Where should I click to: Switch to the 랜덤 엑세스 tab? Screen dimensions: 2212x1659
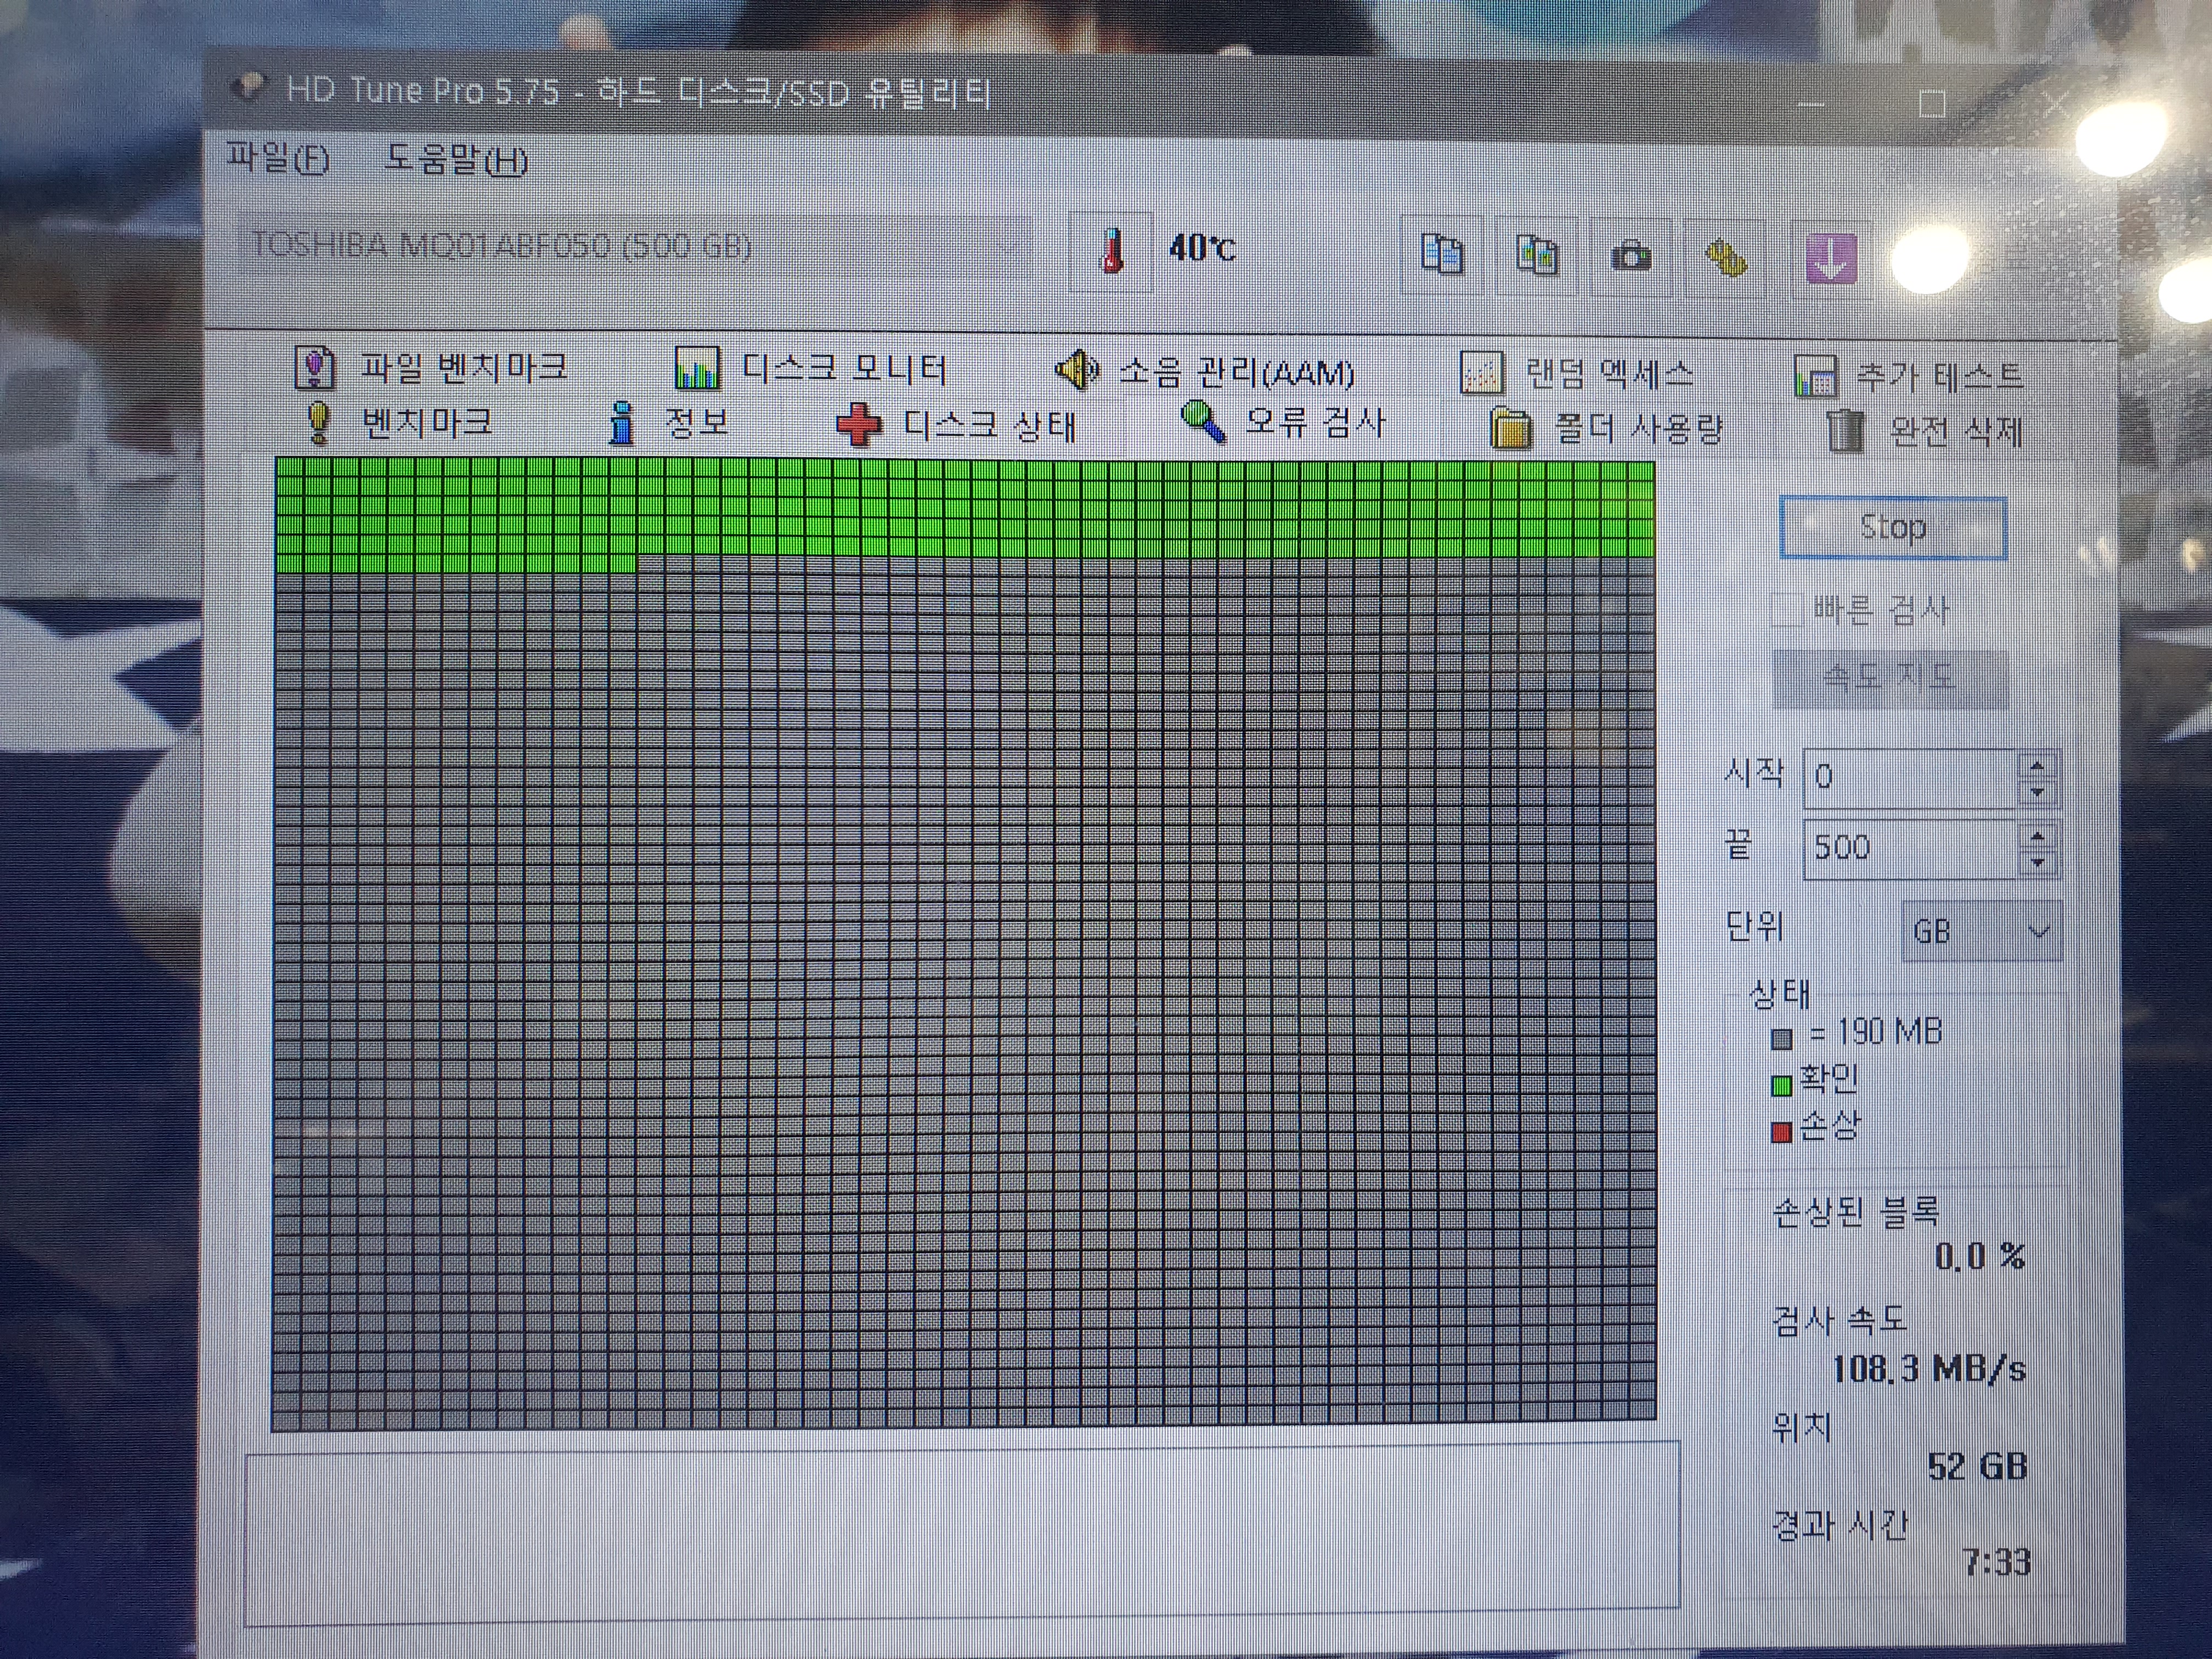tap(1577, 374)
